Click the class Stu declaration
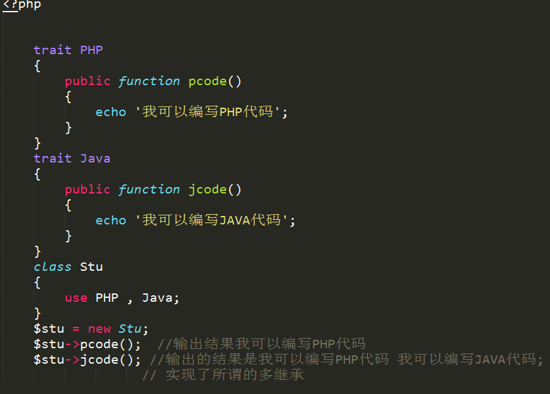 point(68,266)
